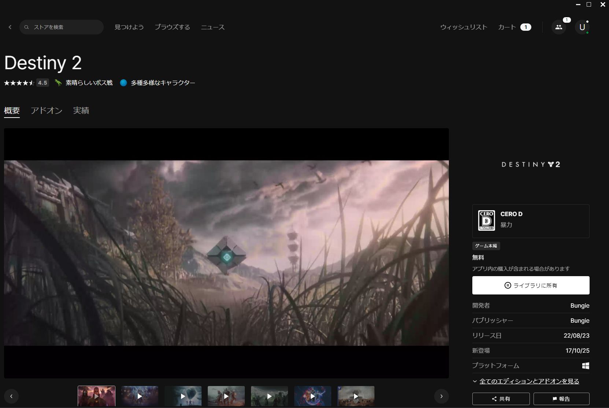Open the friends list icon

(x=558, y=27)
